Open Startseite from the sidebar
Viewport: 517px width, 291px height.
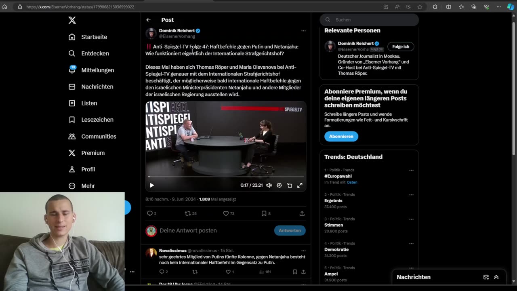(x=88, y=37)
